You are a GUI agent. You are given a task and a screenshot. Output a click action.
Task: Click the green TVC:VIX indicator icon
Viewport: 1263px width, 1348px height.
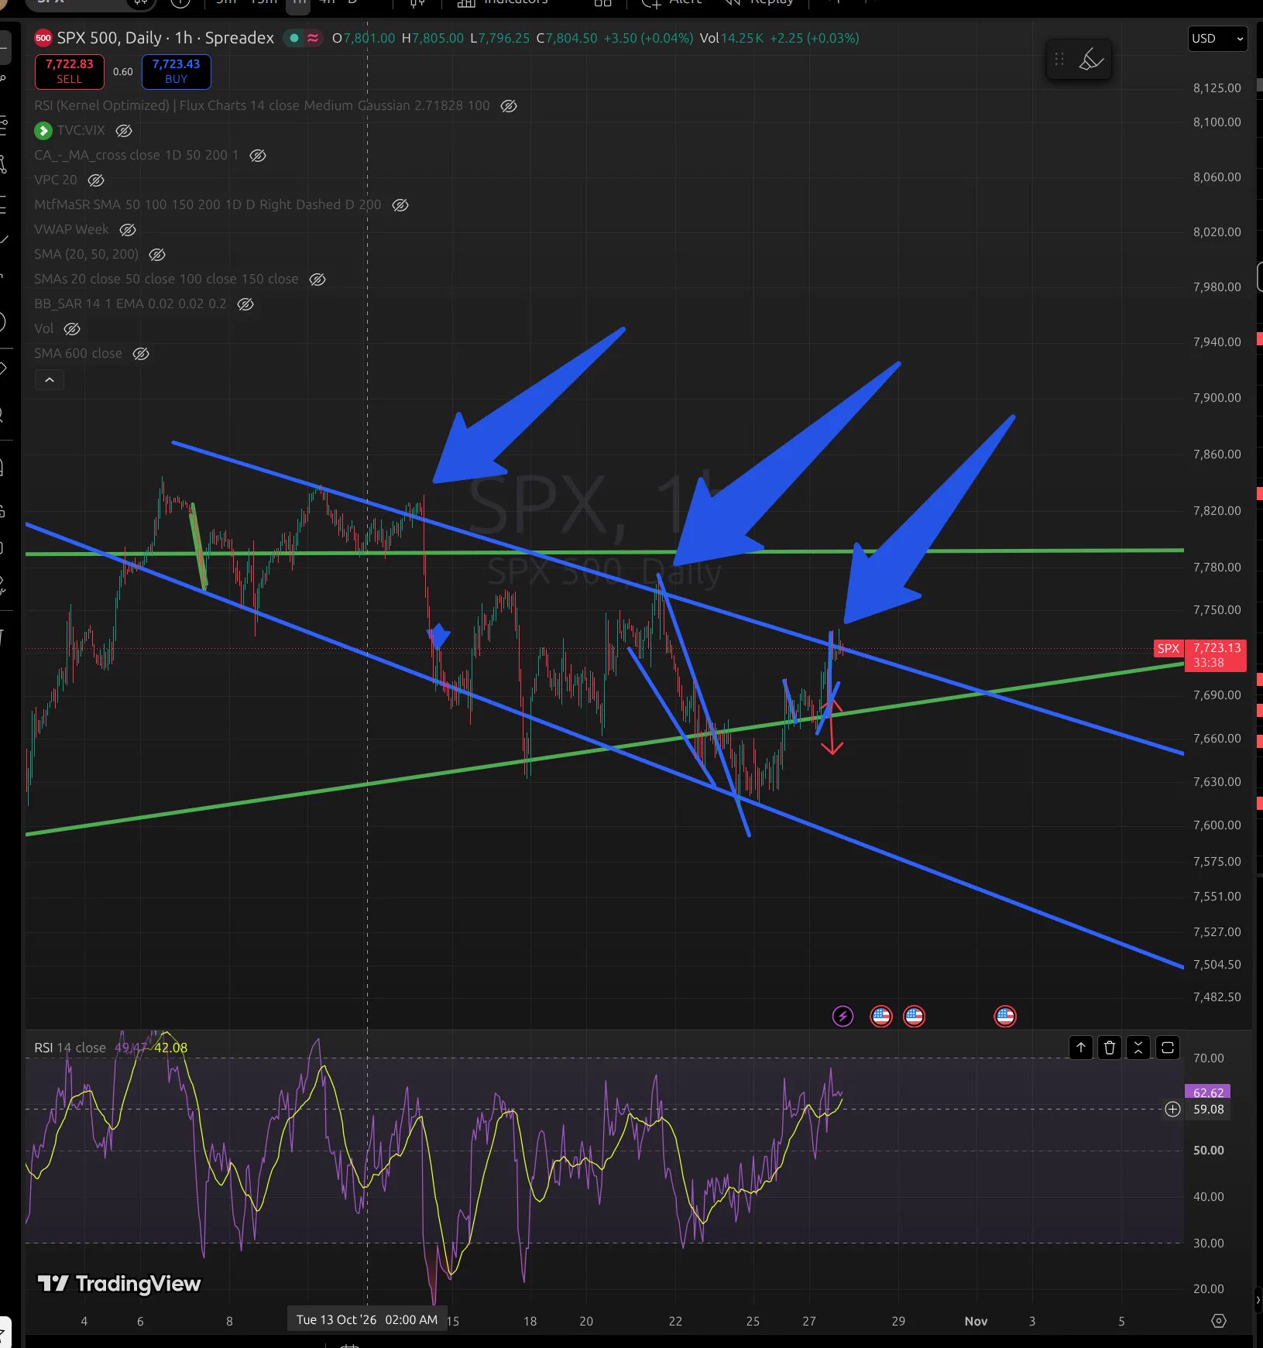(43, 130)
